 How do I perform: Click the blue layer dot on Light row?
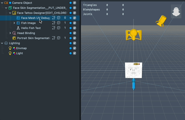click(x=71, y=53)
